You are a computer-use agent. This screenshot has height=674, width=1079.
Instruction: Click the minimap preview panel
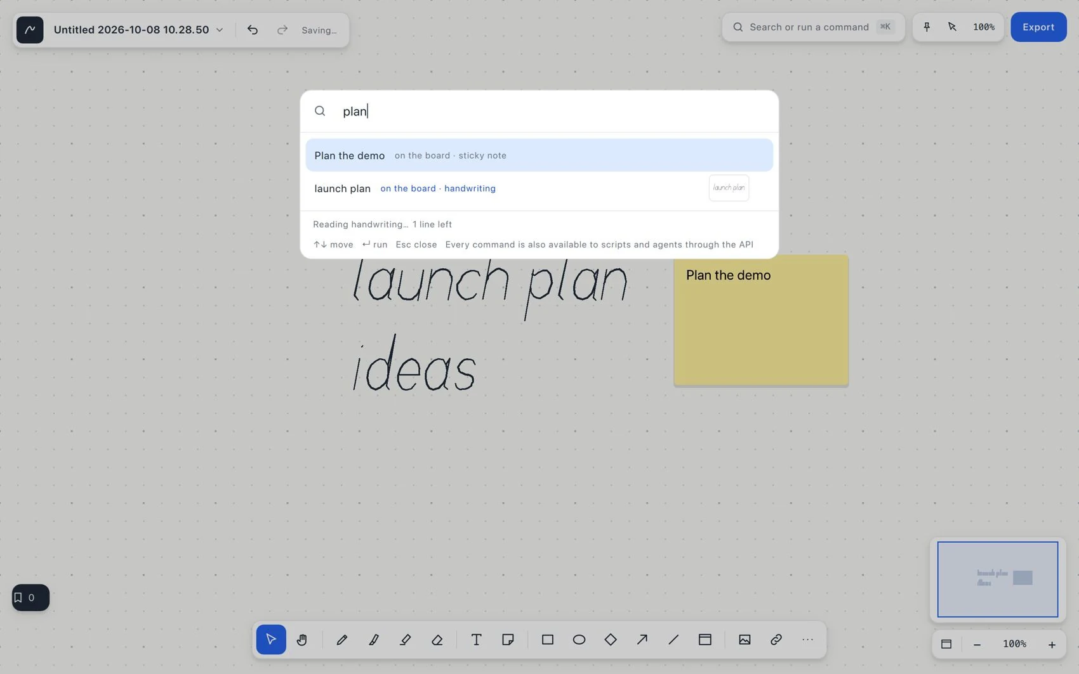point(998,579)
